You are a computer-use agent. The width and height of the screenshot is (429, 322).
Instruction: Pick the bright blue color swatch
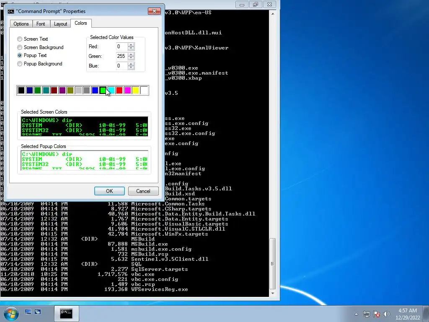pos(95,91)
